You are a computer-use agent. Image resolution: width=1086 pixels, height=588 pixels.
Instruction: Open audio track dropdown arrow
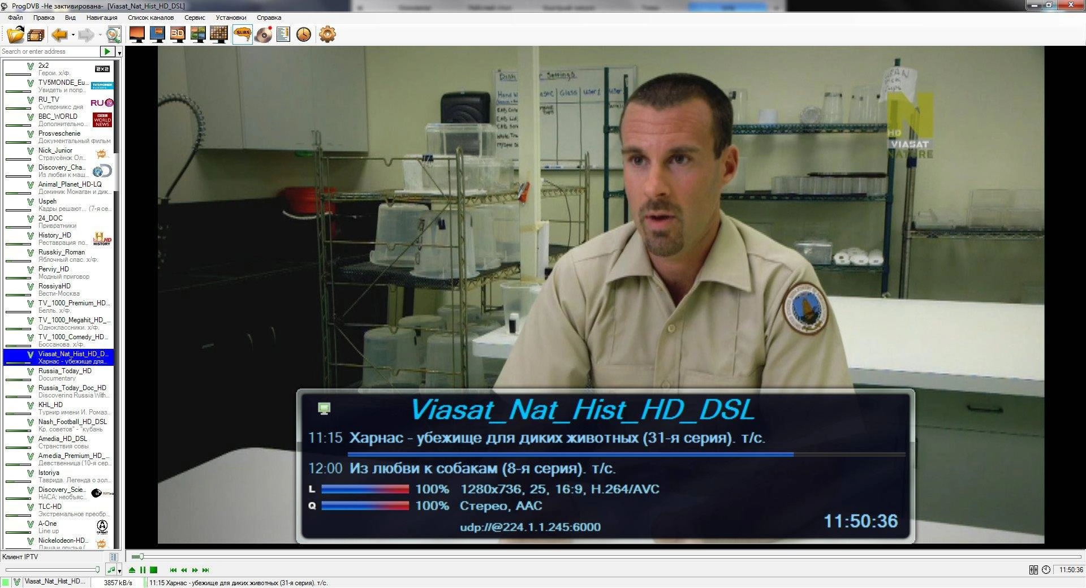click(119, 570)
